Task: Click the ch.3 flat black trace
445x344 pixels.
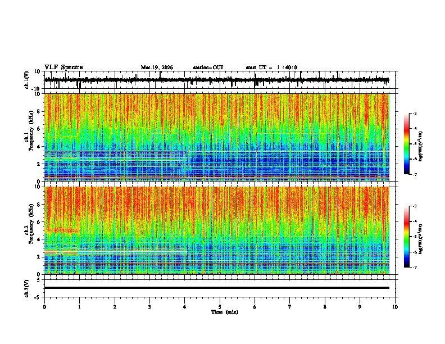Action: [x=217, y=288]
